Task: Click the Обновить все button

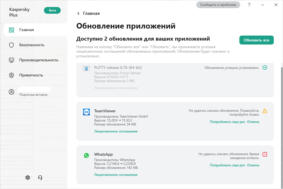Action: tap(256, 40)
